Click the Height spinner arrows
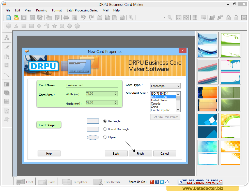This screenshot has height=191, width=249. (x=116, y=103)
